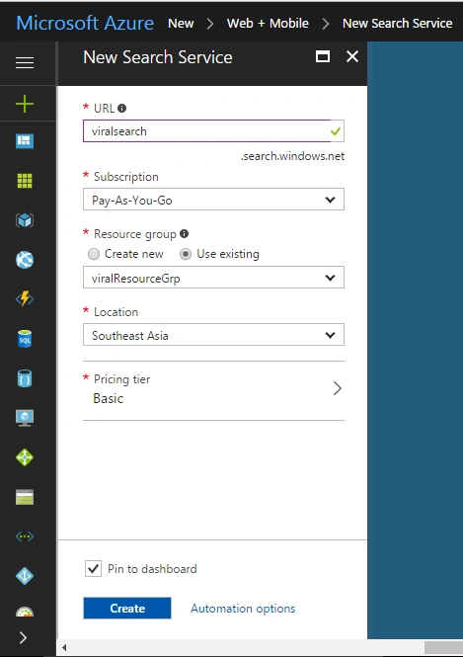Open the Automation options link
The image size is (463, 657).
click(x=243, y=609)
